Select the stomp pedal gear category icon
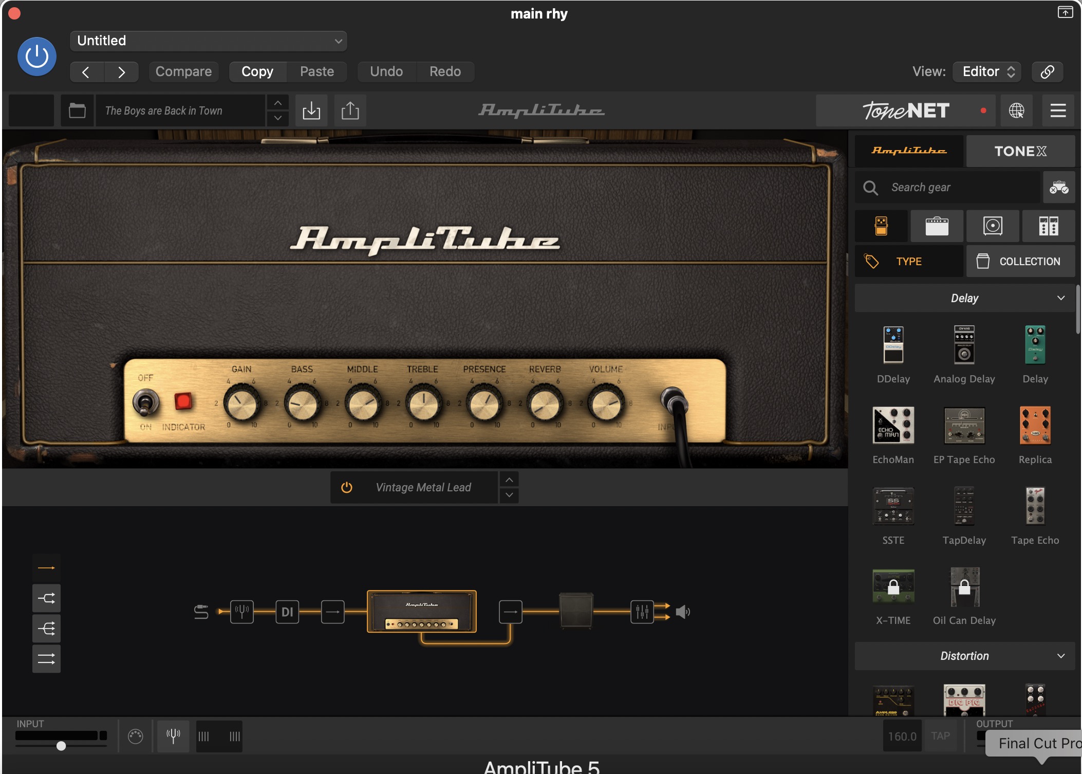This screenshot has height=774, width=1082. [x=881, y=226]
